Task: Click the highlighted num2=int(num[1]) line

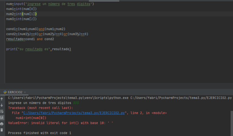Action: pyautogui.click(x=21, y=14)
